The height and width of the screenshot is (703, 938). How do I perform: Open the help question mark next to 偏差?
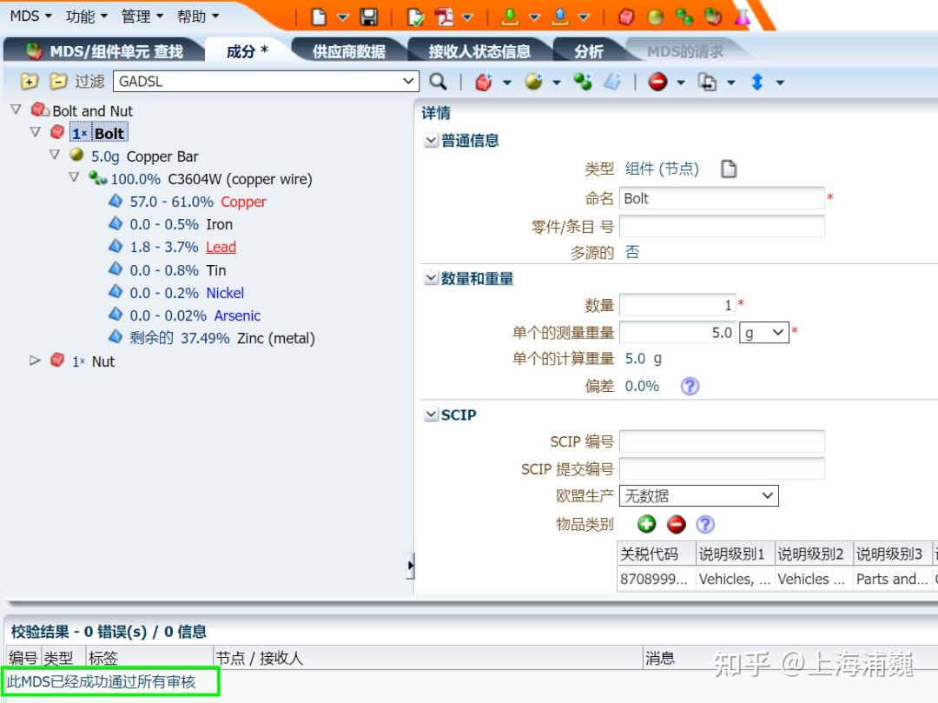click(689, 386)
